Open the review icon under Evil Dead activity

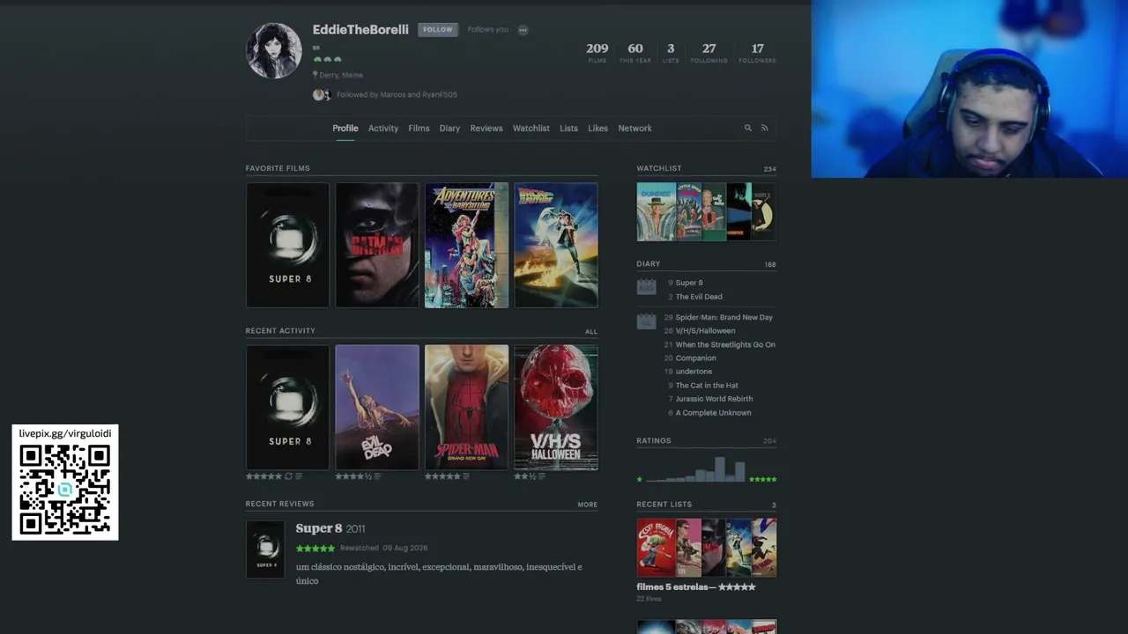[x=377, y=476]
